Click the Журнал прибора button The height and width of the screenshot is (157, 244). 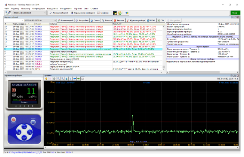136,21
